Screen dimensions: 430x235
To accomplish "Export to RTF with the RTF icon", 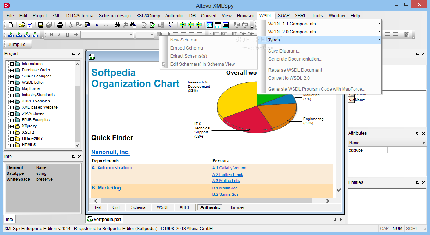I will click(x=19, y=34).
